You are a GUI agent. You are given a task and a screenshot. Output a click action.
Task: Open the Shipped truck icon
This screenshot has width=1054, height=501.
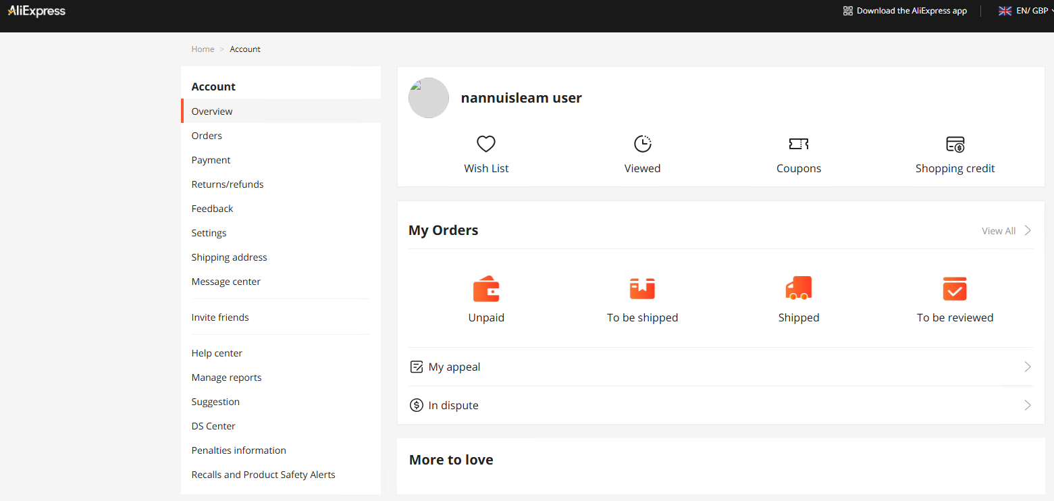click(798, 289)
